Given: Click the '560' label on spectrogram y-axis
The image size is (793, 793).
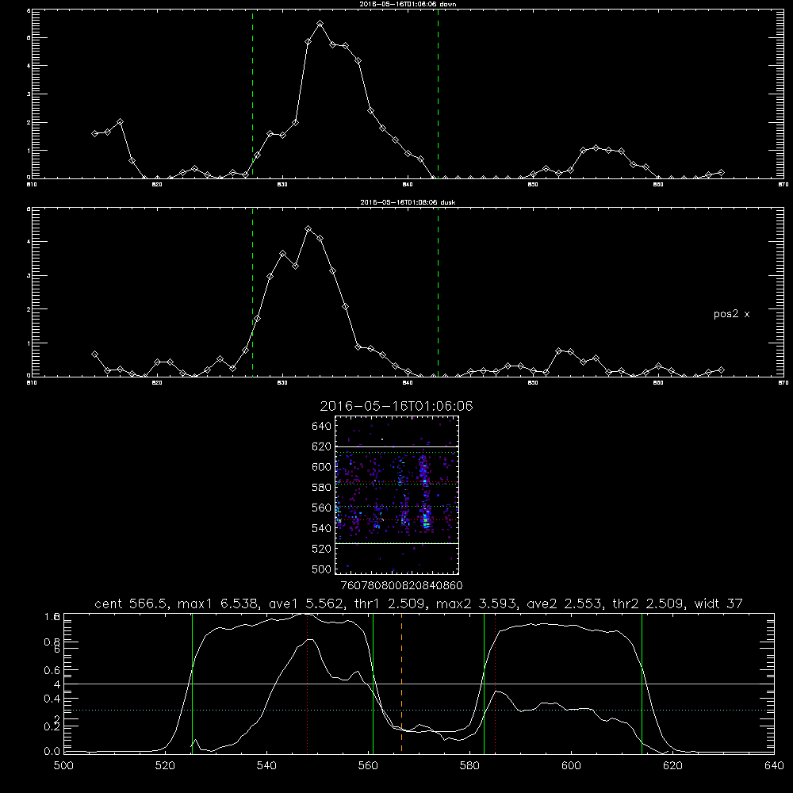Looking at the screenshot, I should coord(322,508).
